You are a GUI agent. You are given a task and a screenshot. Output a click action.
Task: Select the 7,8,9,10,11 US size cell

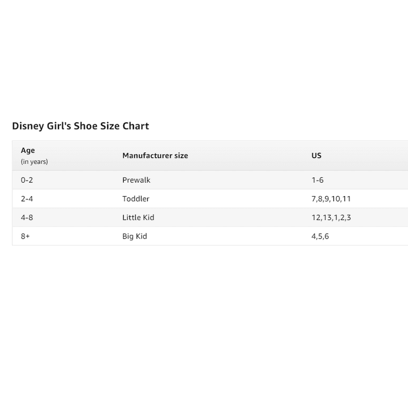[331, 199]
